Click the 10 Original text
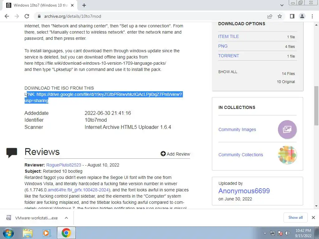The width and height of the screenshot is (319, 239). point(286,82)
